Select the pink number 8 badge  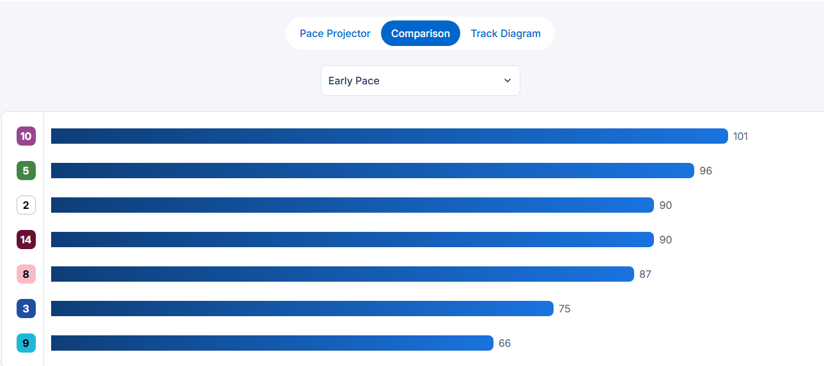point(26,274)
